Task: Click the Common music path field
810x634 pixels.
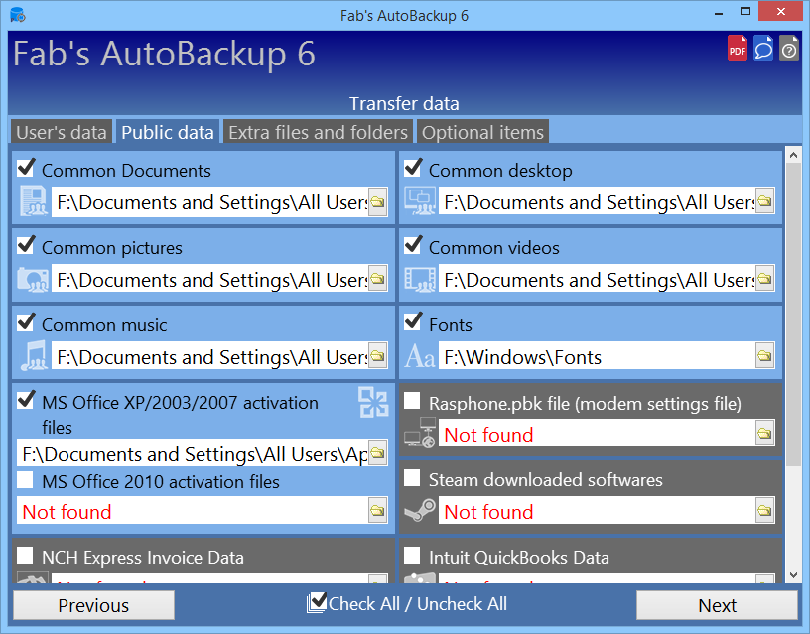Action: 209,356
